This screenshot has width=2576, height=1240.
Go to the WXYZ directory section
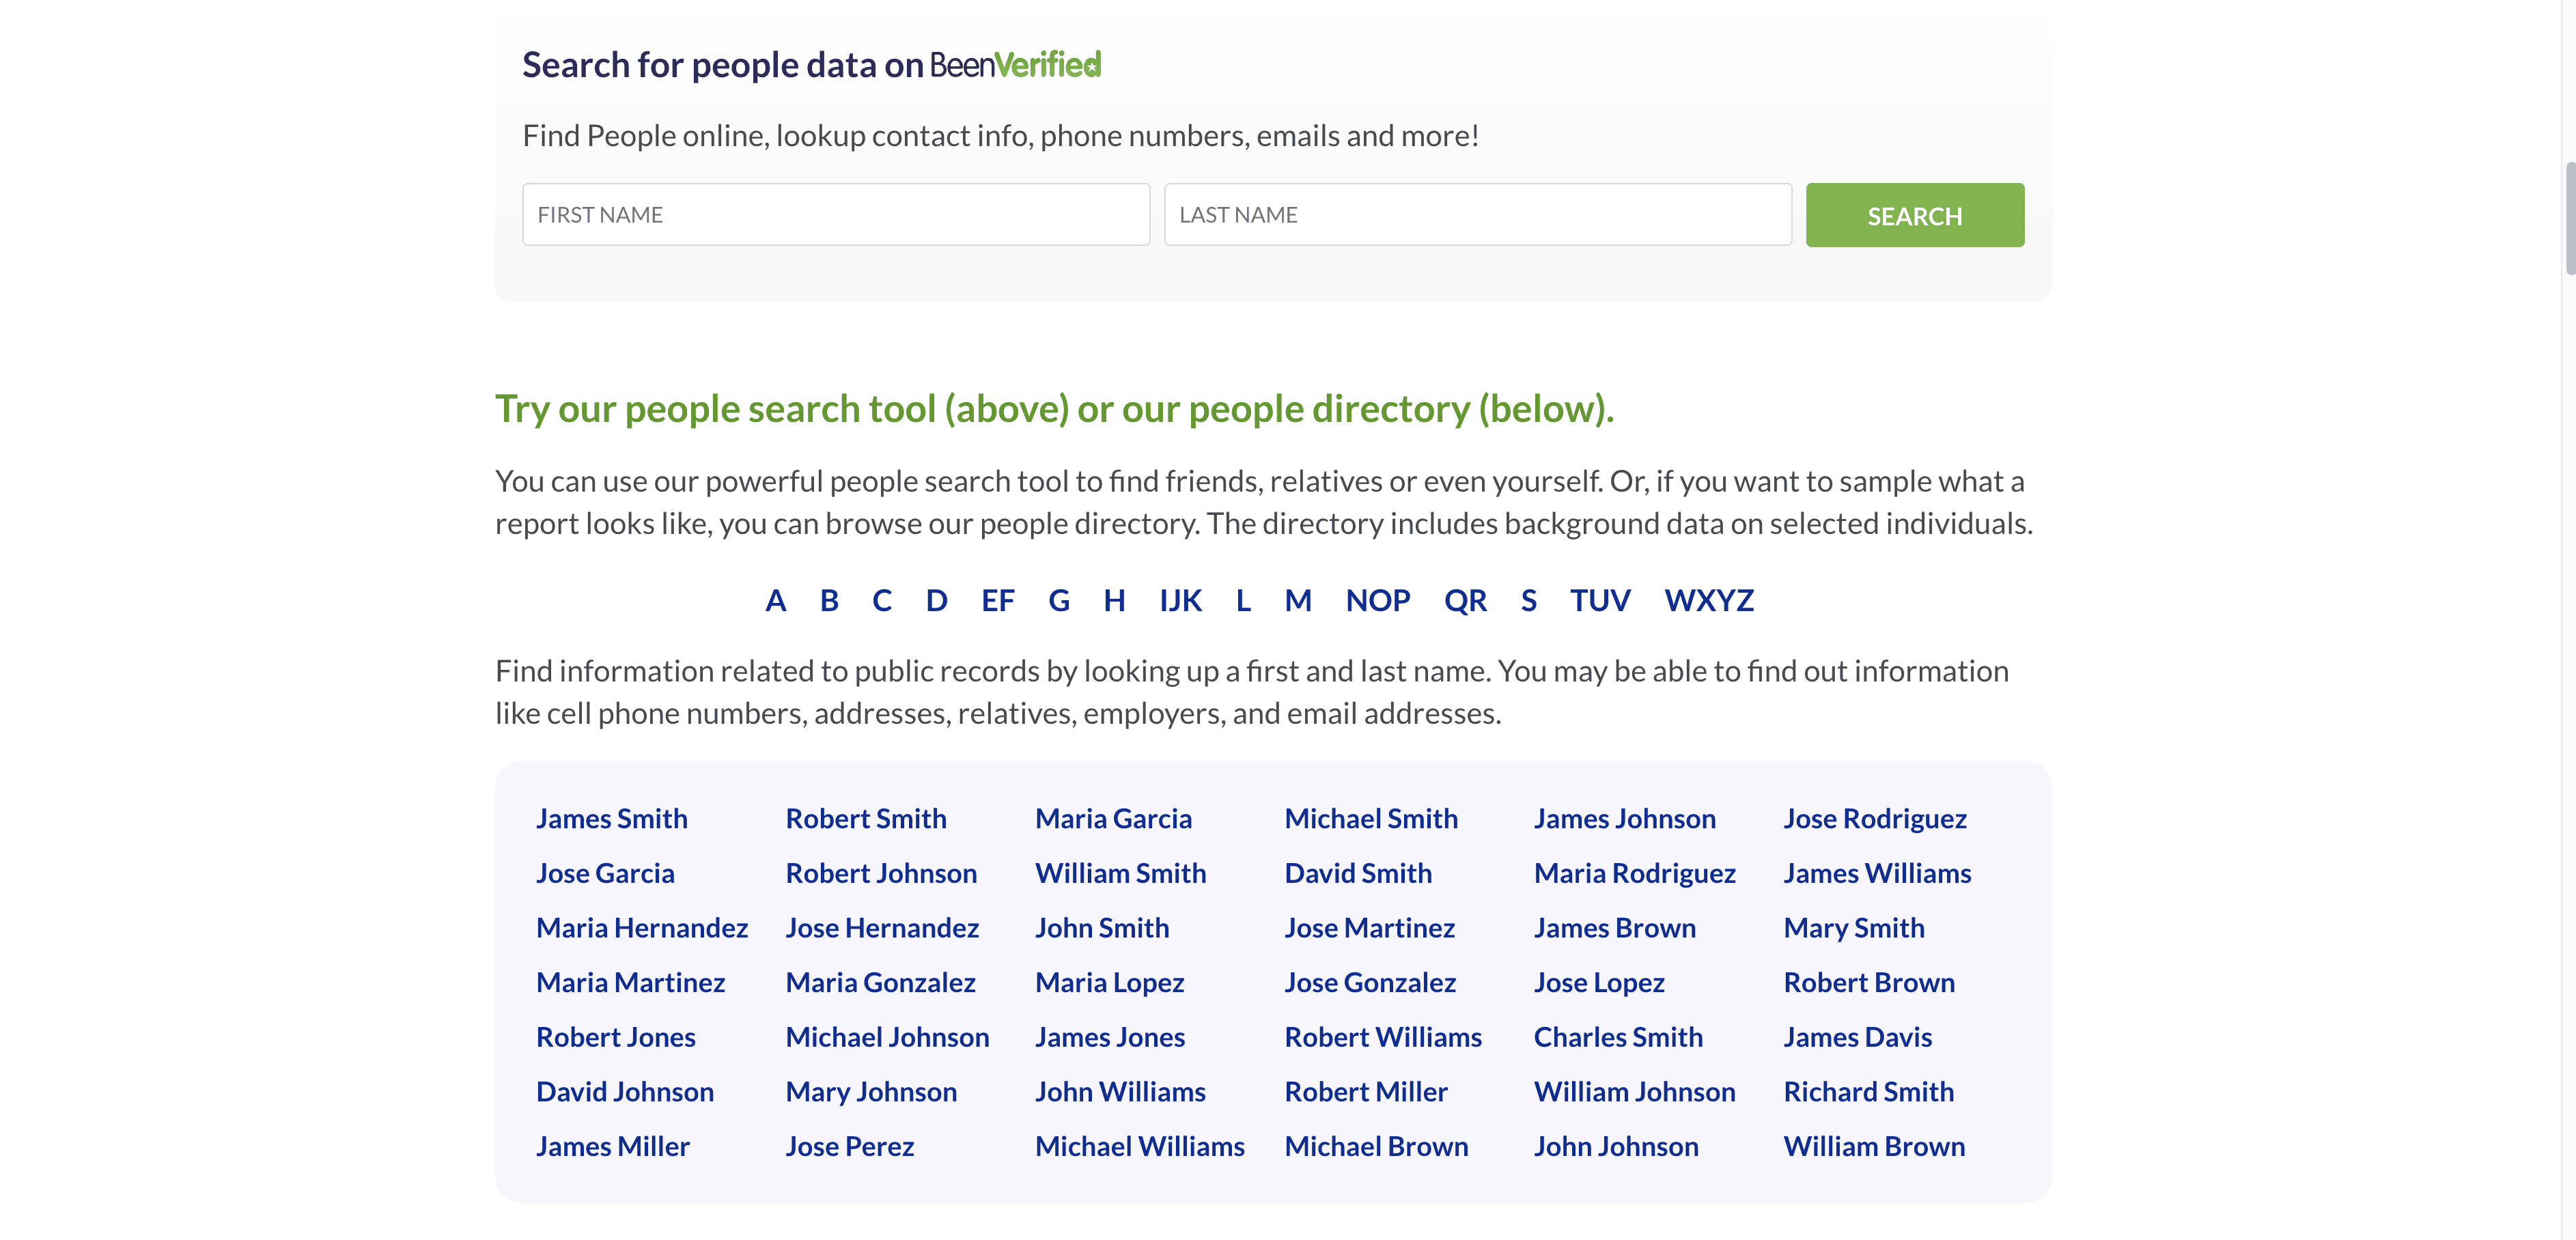[1708, 600]
